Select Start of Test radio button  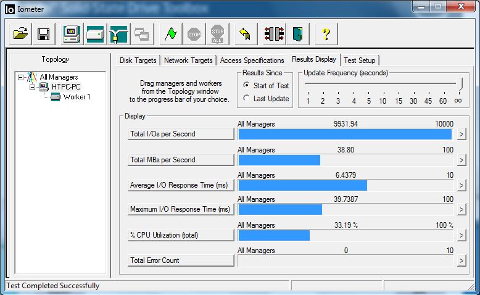pyautogui.click(x=246, y=85)
